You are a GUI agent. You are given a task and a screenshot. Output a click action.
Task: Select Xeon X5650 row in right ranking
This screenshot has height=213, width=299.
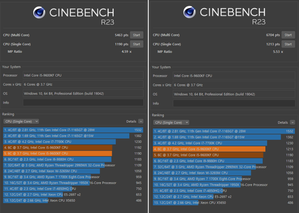(x=224, y=203)
